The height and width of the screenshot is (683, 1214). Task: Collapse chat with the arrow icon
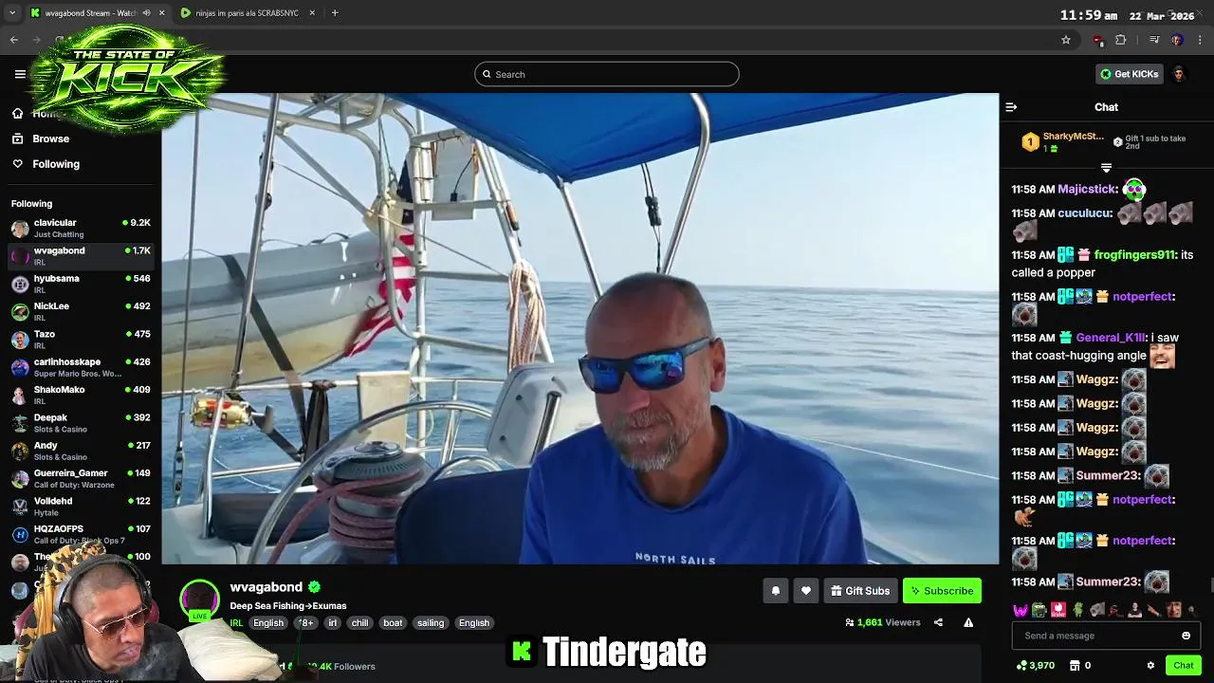click(1011, 107)
